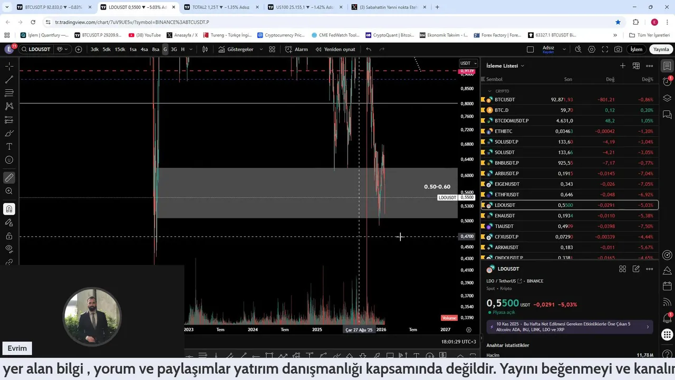This screenshot has width=675, height=380.
Task: Open the chat panel in the right sidebar
Action: click(667, 114)
